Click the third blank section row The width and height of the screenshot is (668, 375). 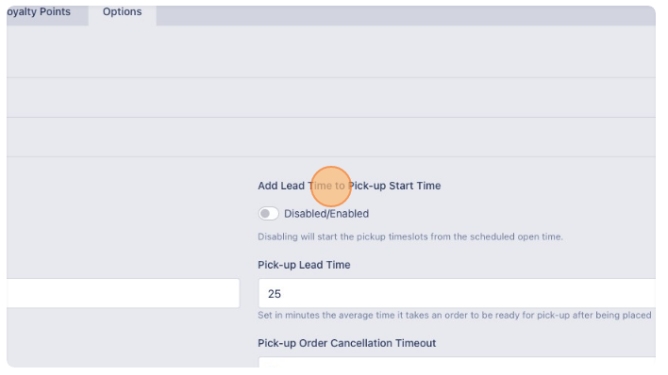coord(331,137)
